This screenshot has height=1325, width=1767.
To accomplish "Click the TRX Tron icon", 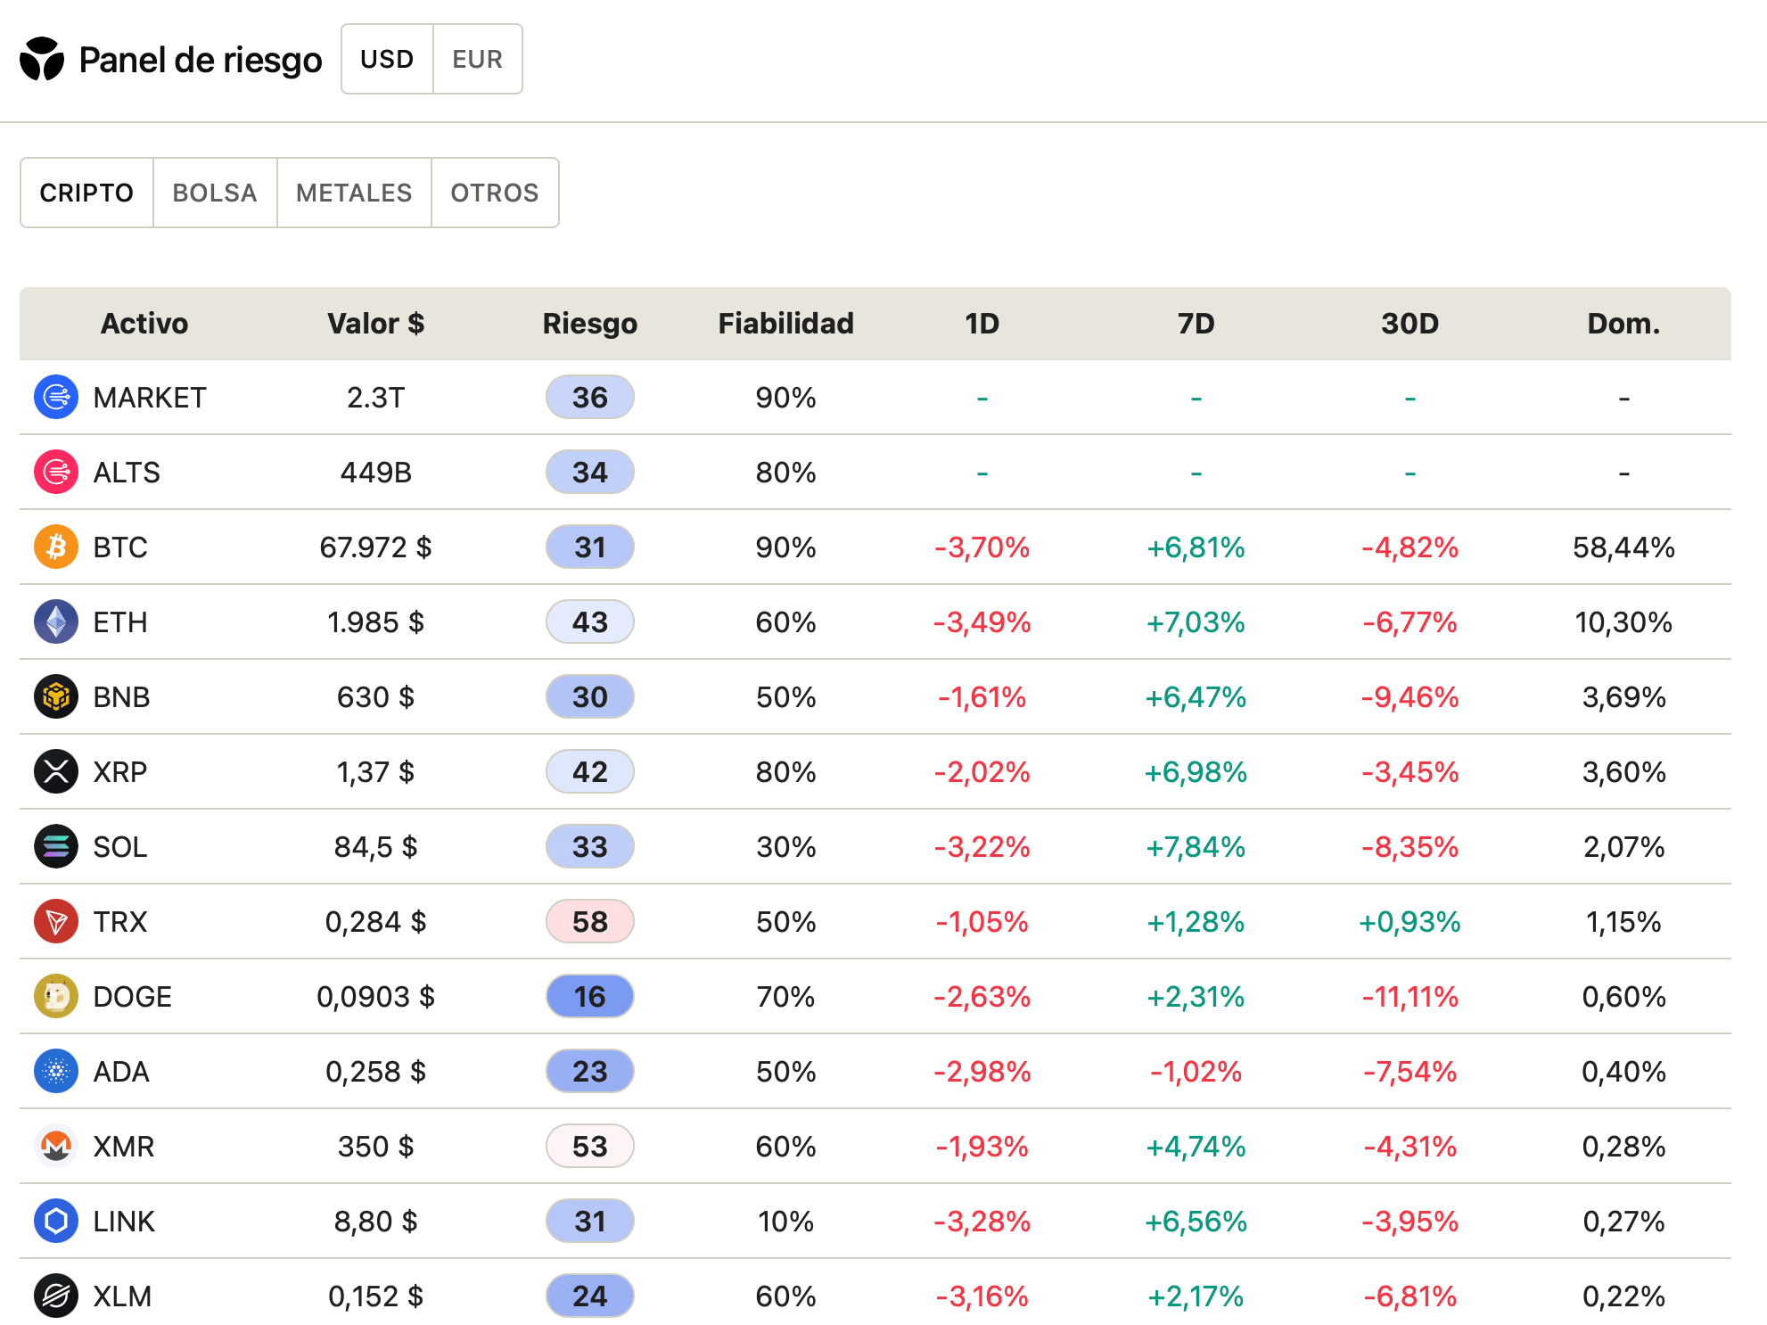I will tap(56, 921).
